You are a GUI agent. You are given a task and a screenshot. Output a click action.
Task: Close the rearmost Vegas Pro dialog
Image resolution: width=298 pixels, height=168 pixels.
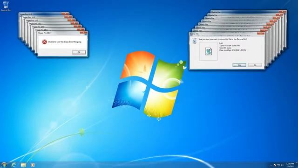[x=65, y=14]
